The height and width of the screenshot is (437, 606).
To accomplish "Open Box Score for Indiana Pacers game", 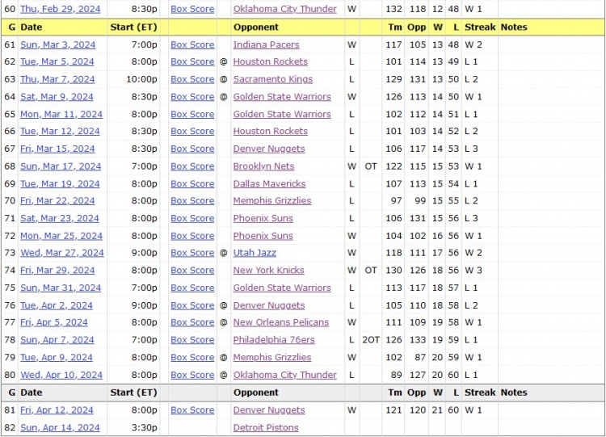I will [192, 44].
